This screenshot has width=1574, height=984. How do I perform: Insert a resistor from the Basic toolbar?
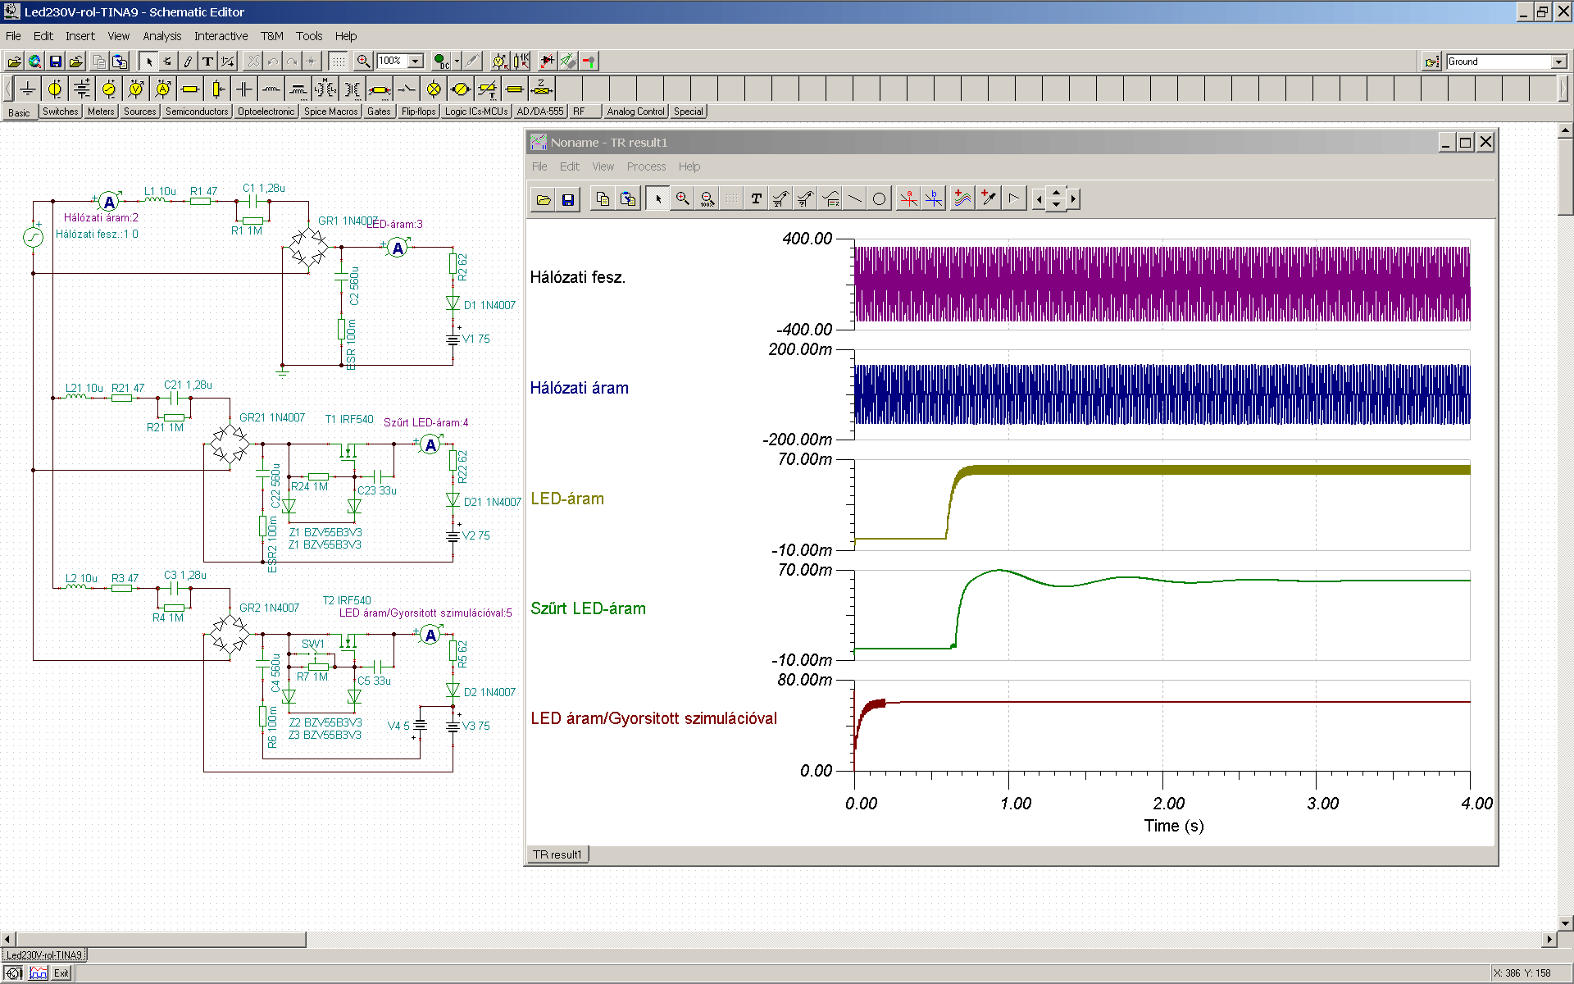click(x=190, y=89)
